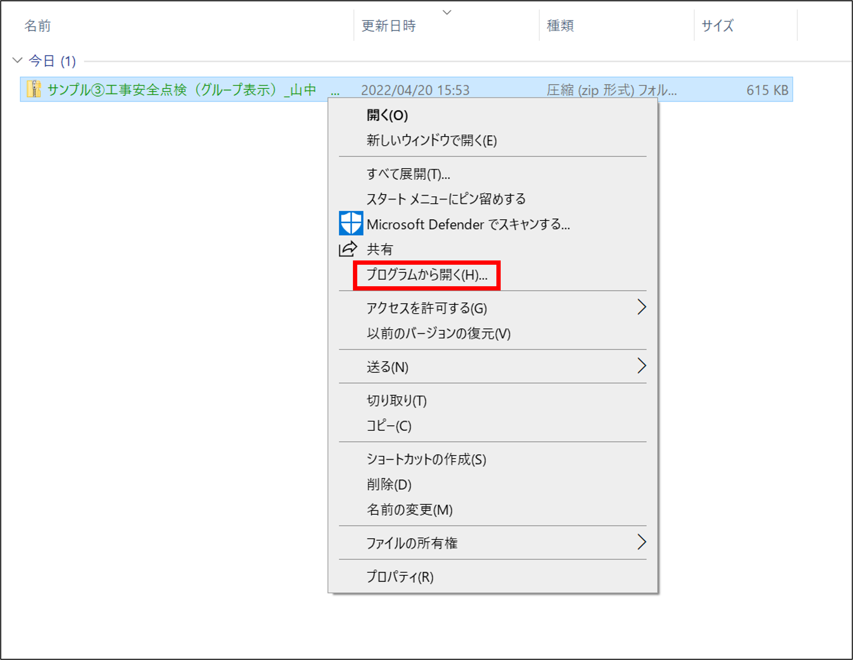Expand the 送る(N) submenu arrow
This screenshot has width=853, height=660.
pyautogui.click(x=641, y=365)
